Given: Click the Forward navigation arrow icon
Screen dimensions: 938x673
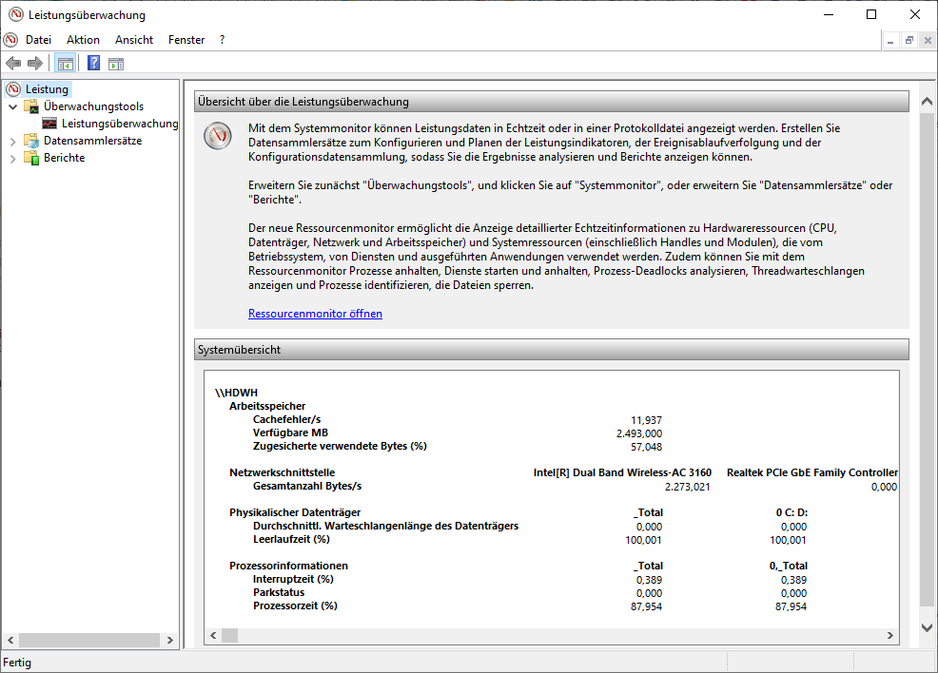Looking at the screenshot, I should point(33,64).
